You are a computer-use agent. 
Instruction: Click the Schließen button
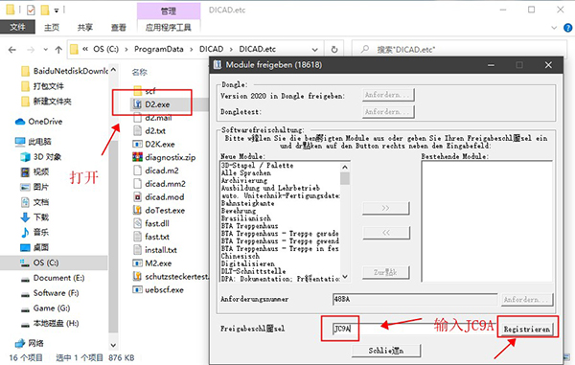coord(386,351)
